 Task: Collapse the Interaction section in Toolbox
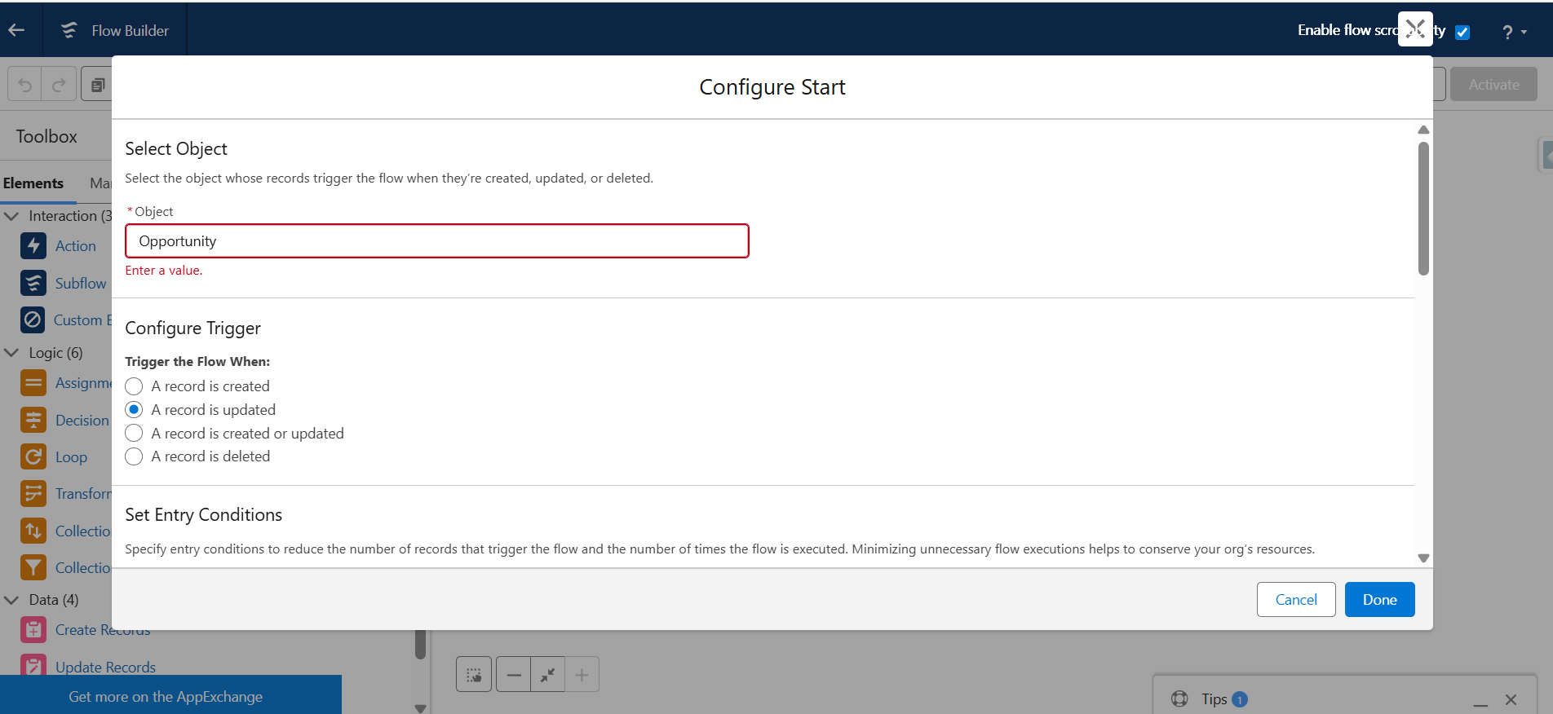12,216
